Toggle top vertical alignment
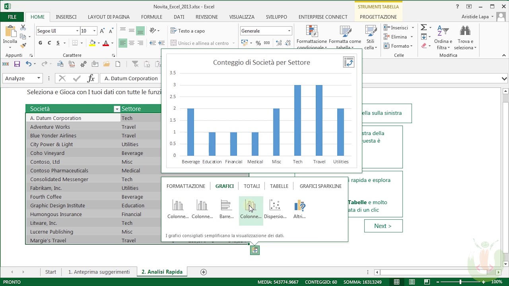509x286 pixels. (x=122, y=31)
